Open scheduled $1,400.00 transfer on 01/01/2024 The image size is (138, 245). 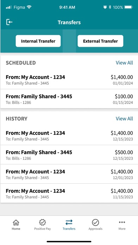click(x=69, y=80)
